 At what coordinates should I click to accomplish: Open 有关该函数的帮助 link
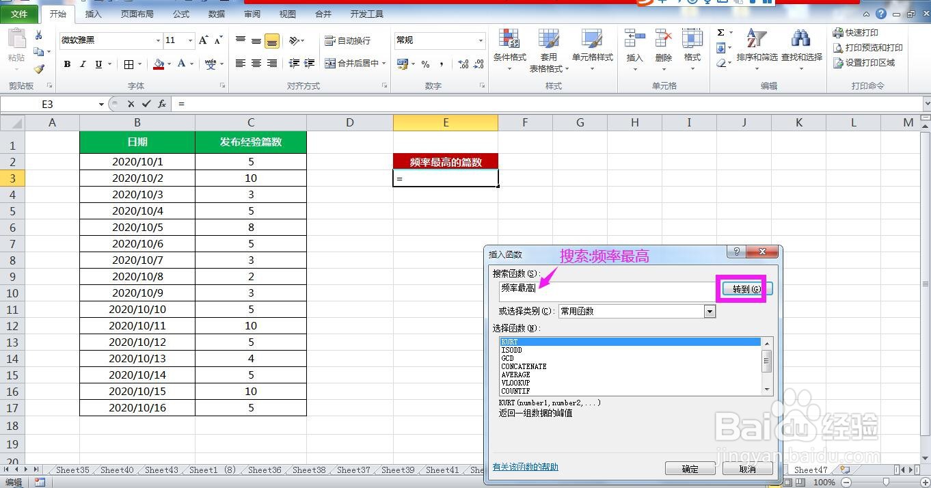point(526,467)
